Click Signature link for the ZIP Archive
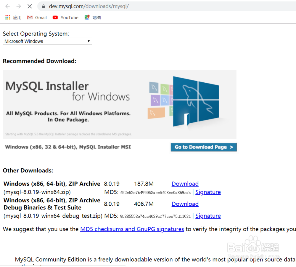The width and height of the screenshot is (296, 267). 208,192
